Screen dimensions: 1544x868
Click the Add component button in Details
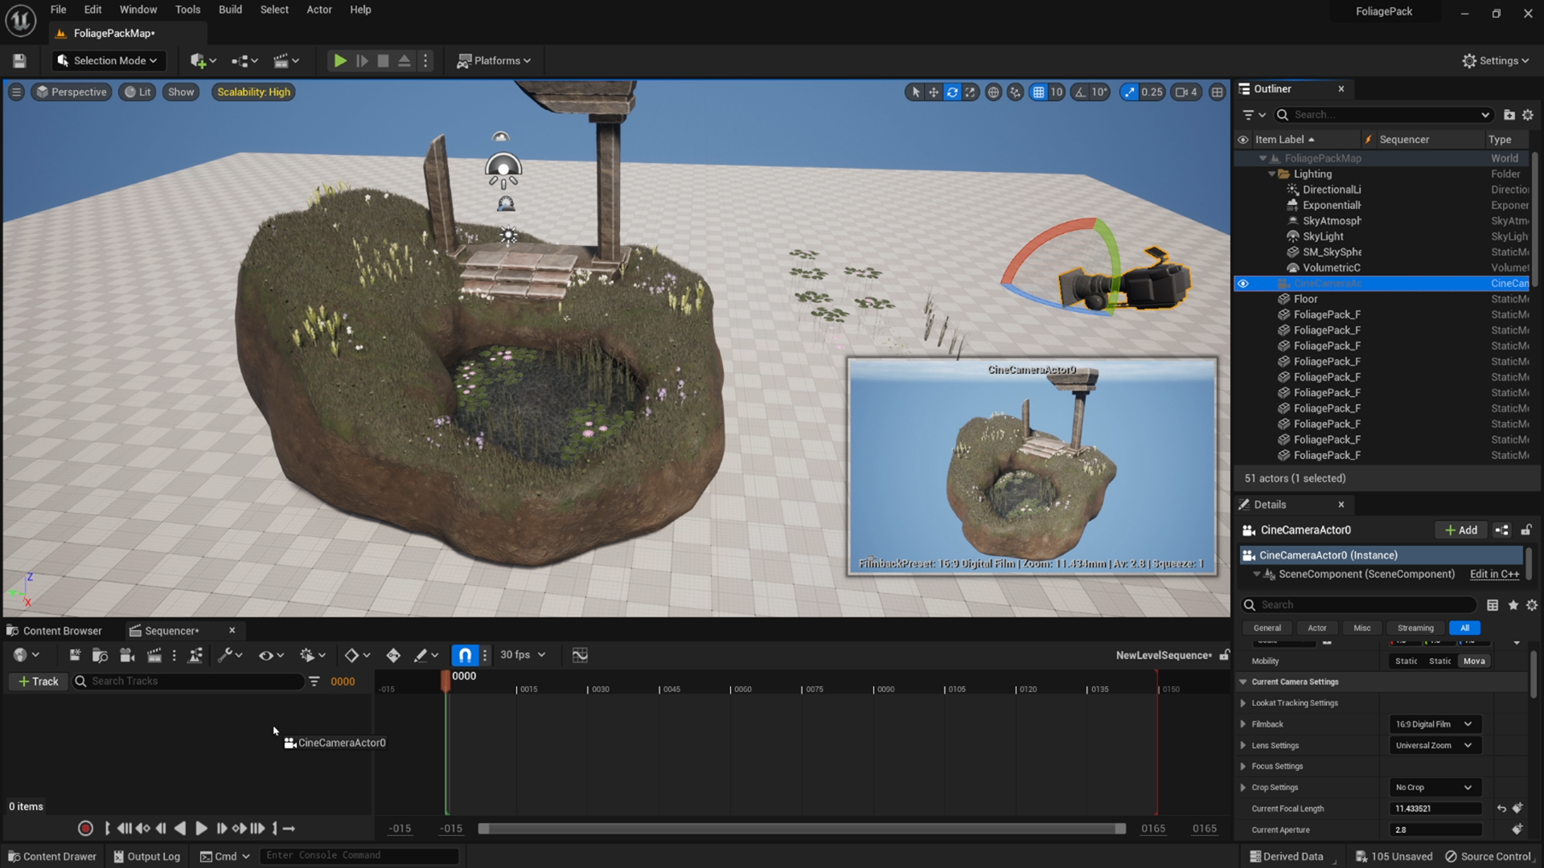click(x=1460, y=530)
